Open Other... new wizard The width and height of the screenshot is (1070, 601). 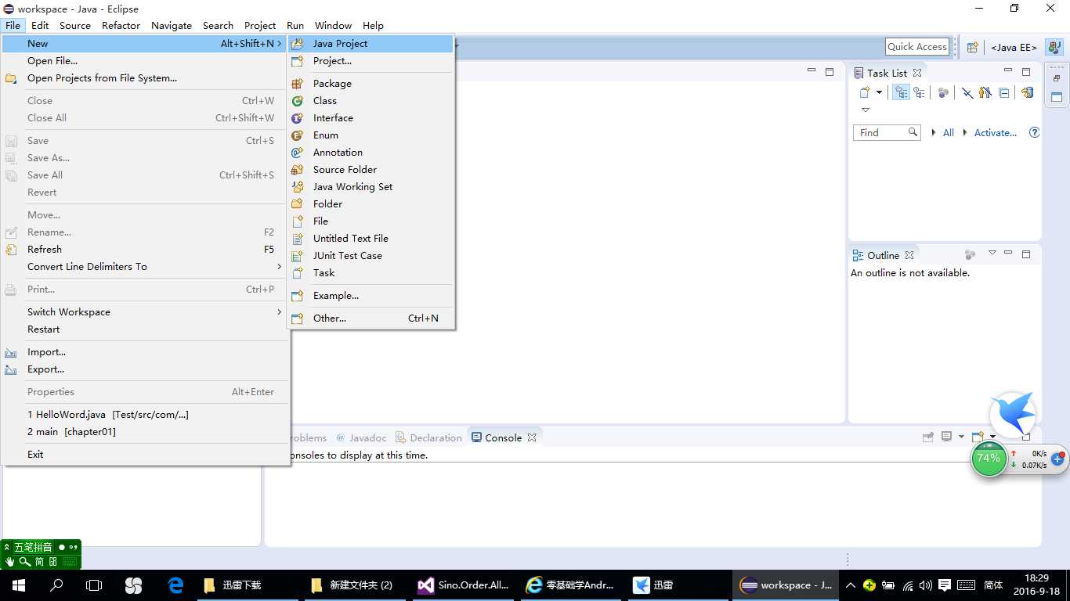[371, 318]
